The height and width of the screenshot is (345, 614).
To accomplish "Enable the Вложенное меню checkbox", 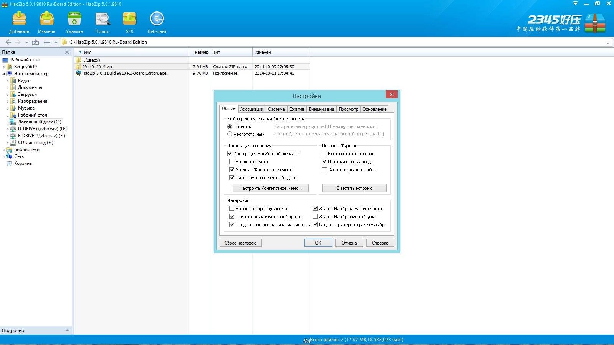I will tap(232, 162).
